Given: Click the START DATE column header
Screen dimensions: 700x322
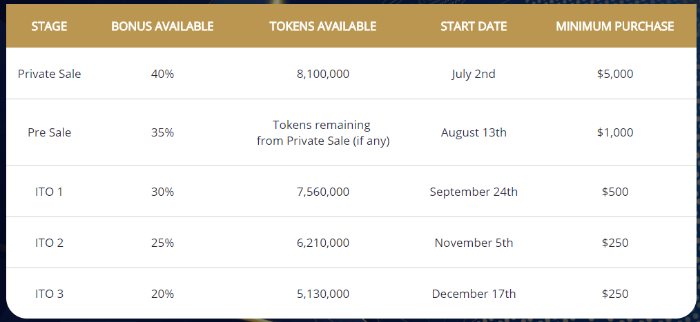Looking at the screenshot, I should [x=474, y=26].
